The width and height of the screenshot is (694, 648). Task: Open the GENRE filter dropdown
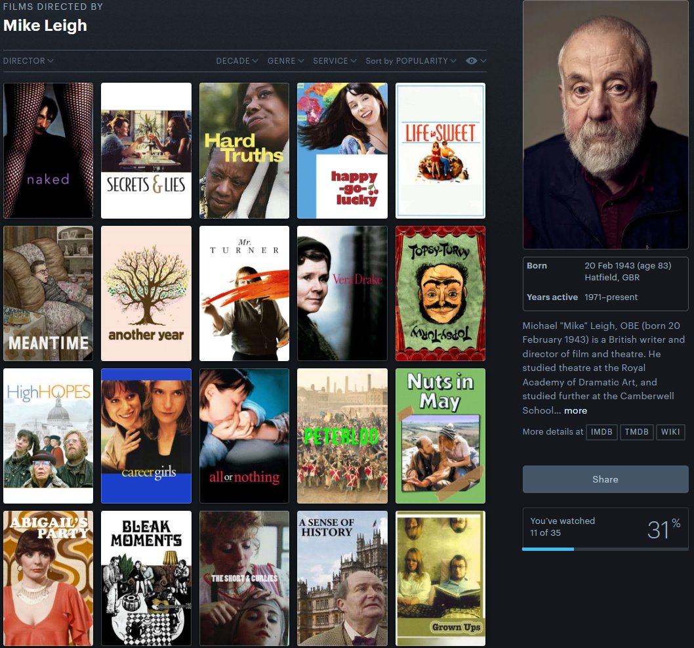(x=285, y=60)
